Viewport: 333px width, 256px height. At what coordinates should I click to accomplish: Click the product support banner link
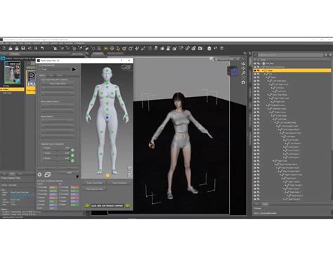pyautogui.click(x=107, y=205)
